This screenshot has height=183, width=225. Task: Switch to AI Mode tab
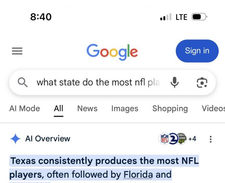click(x=25, y=108)
